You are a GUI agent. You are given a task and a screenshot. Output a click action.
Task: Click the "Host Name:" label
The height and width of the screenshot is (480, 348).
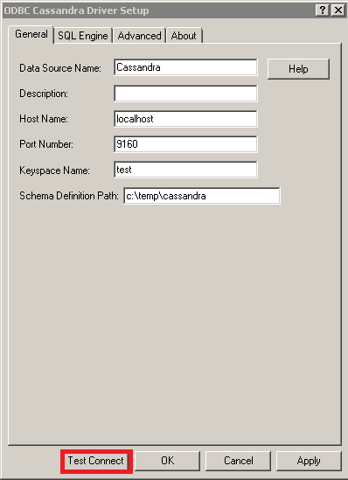point(44,119)
